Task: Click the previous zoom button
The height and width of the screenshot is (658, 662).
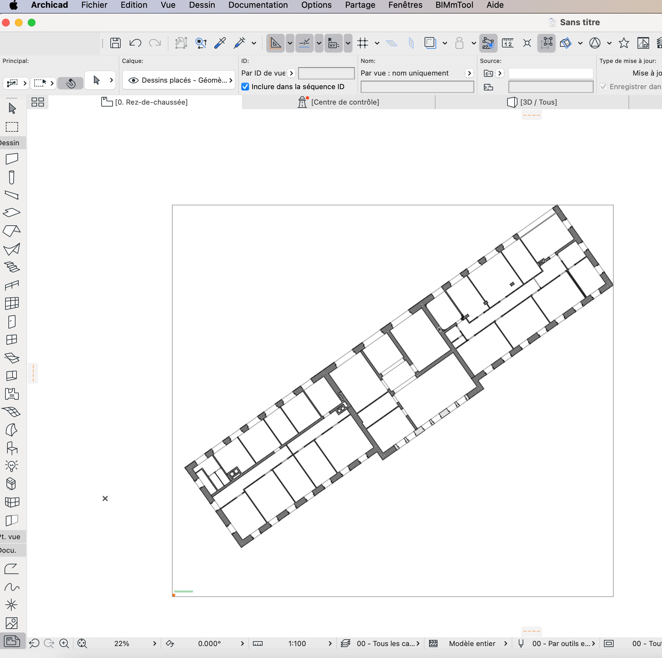Action: pyautogui.click(x=34, y=643)
